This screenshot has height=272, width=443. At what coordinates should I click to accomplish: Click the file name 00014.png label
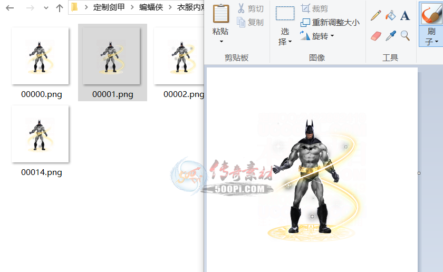pyautogui.click(x=42, y=172)
